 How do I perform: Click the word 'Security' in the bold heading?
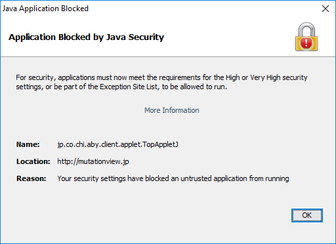tap(146, 37)
